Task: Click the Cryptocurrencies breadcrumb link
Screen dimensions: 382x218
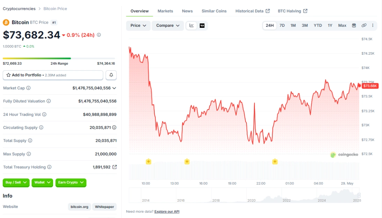Action: click(x=19, y=9)
